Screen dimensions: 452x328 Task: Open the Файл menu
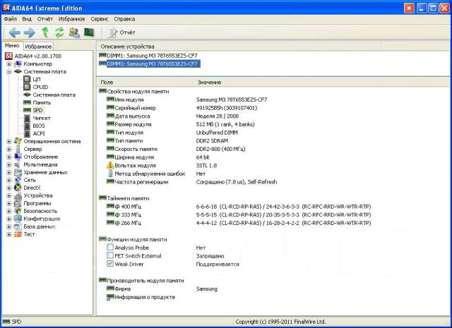[x=11, y=19]
